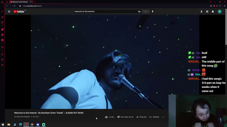The image size is (227, 127).
Task: Open Microsoft Edge from the taskbar
Action: (21, 125)
